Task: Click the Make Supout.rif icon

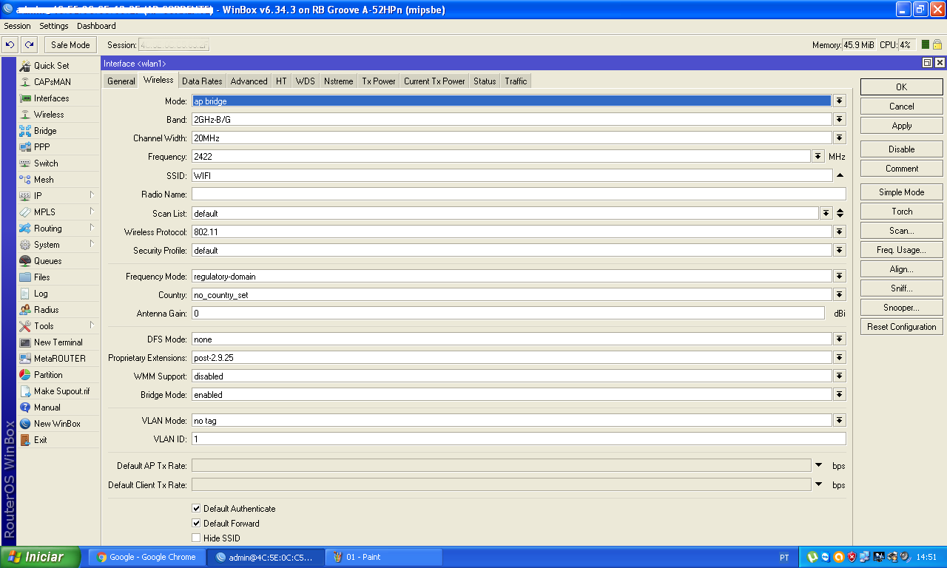Action: 26,391
